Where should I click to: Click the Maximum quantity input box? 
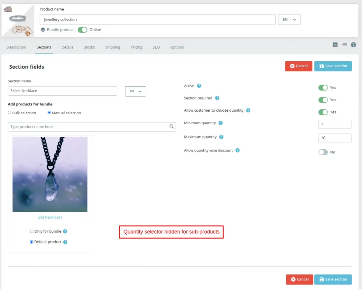pos(335,138)
